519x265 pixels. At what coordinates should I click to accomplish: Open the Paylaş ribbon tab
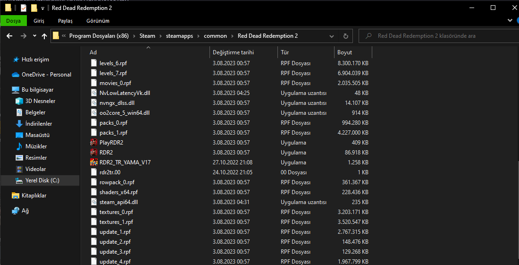(65, 21)
